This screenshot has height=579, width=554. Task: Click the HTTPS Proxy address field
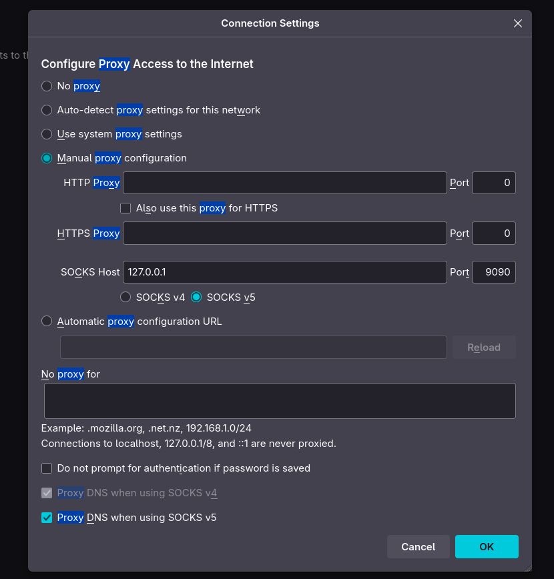(x=284, y=233)
